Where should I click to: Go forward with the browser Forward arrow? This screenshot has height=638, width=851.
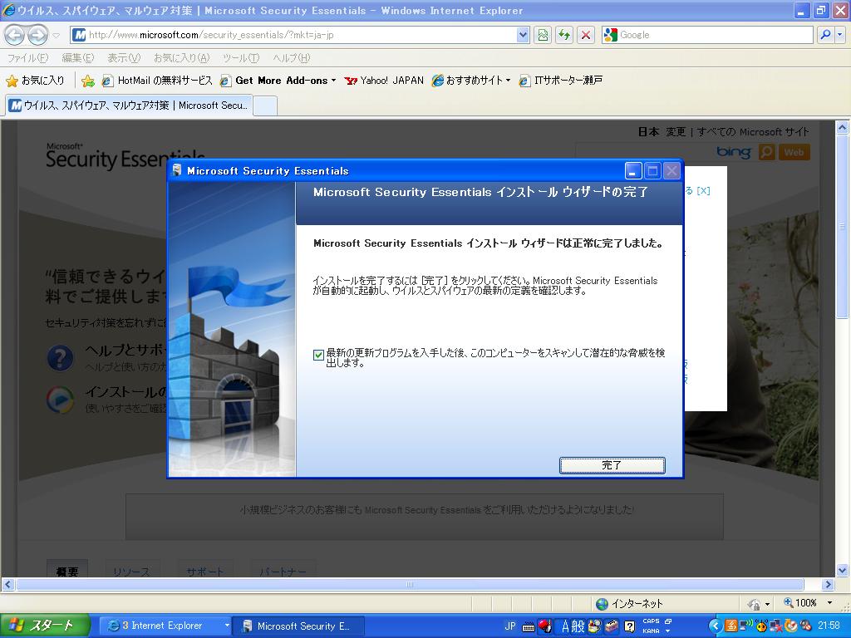click(x=37, y=35)
